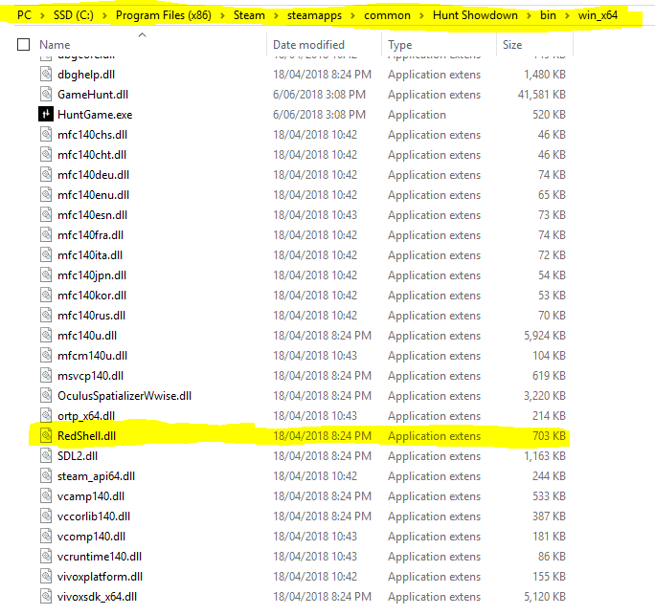Image resolution: width=655 pixels, height=615 pixels.
Task: Click the mfc140rus.dll file icon
Action: click(46, 315)
